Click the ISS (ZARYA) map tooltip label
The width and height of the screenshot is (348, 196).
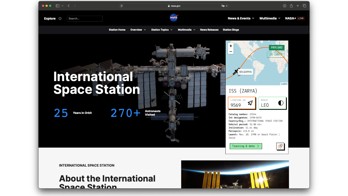246,72
